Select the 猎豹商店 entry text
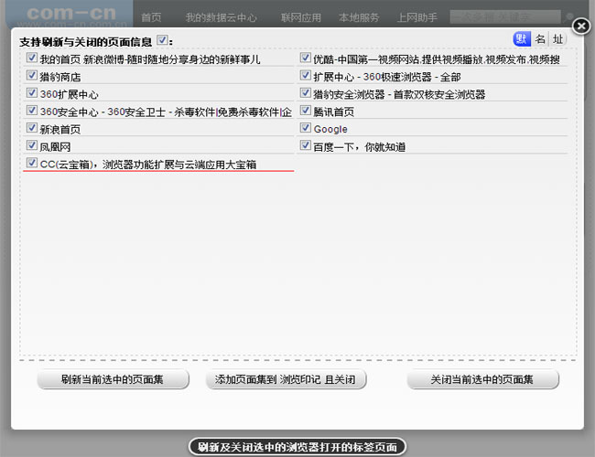 tap(60, 77)
